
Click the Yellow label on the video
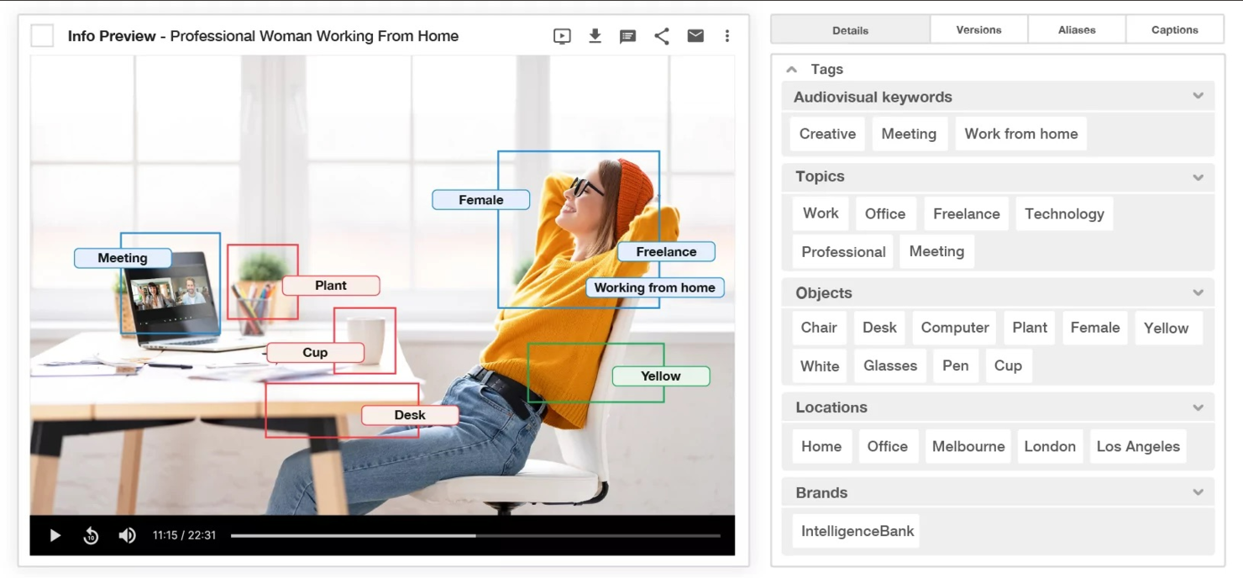[x=661, y=376]
